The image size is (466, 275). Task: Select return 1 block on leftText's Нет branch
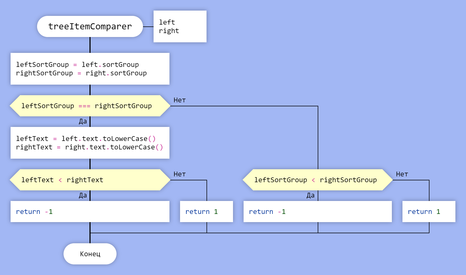pos(206,212)
